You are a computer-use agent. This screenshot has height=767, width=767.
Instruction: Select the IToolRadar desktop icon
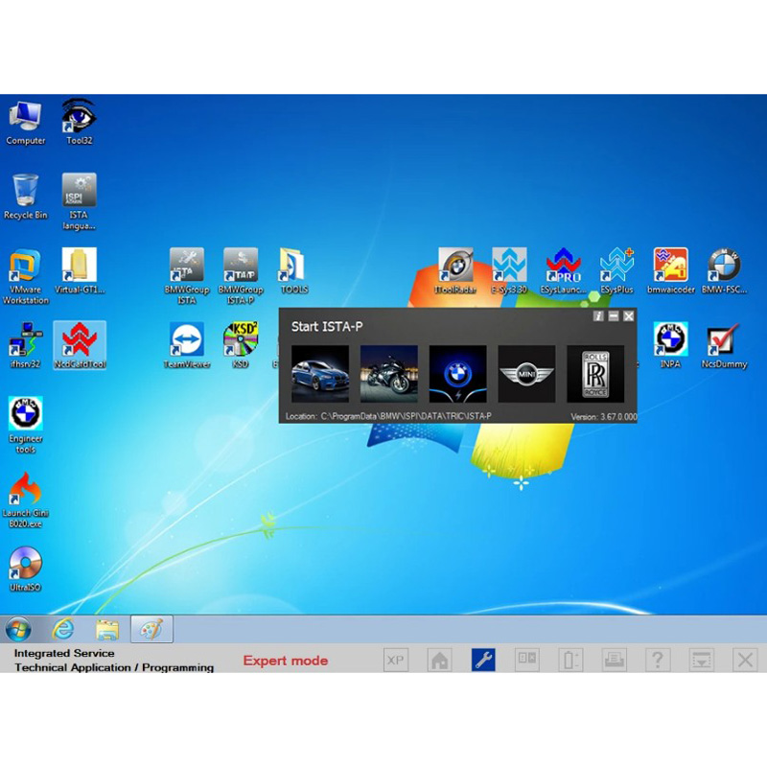pyautogui.click(x=455, y=271)
